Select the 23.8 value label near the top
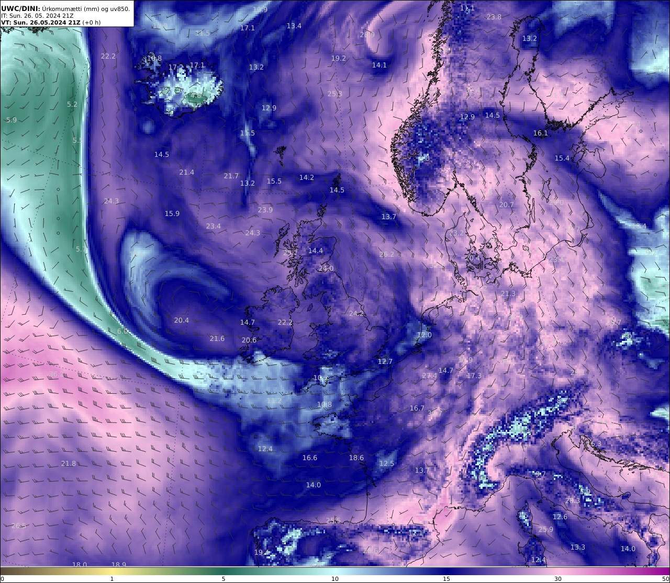Viewport: 670px width, 583px height. (x=494, y=17)
